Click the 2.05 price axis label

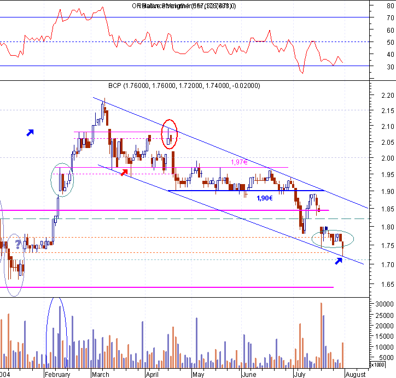click(388, 143)
